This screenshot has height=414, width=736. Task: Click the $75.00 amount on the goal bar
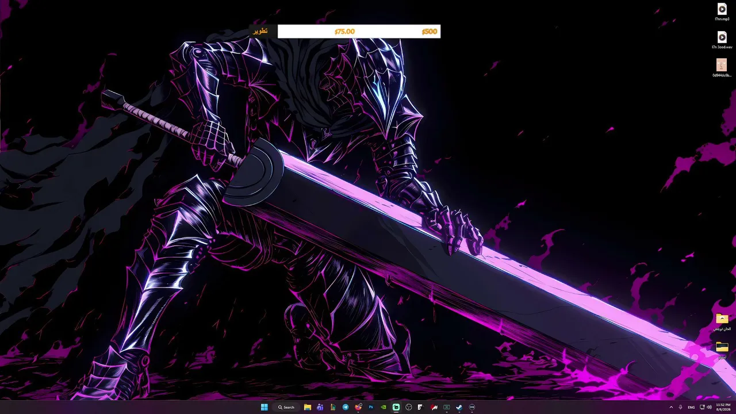344,32
